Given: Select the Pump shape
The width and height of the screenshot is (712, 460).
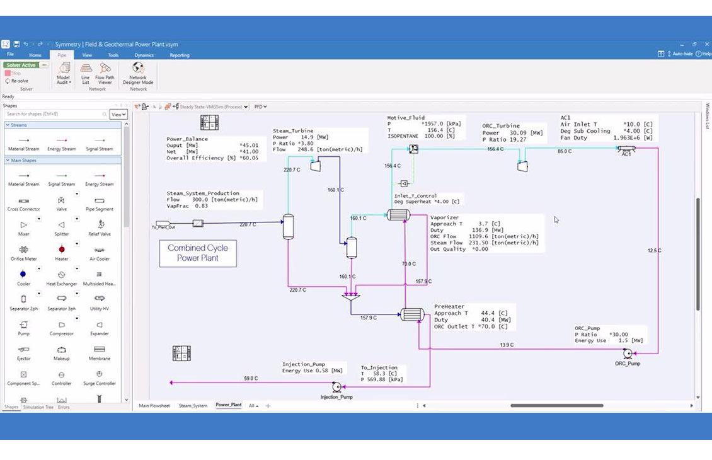Looking at the screenshot, I should 23,328.
